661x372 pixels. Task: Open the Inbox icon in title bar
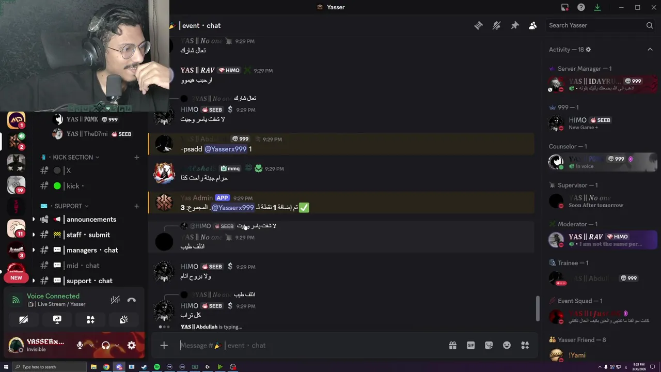click(565, 7)
